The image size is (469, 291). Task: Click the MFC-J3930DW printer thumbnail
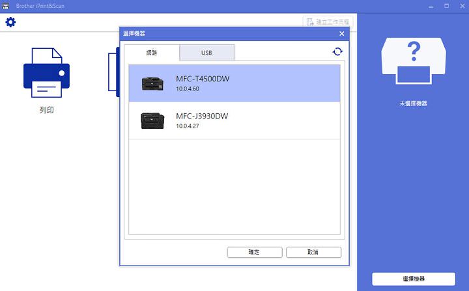point(152,120)
